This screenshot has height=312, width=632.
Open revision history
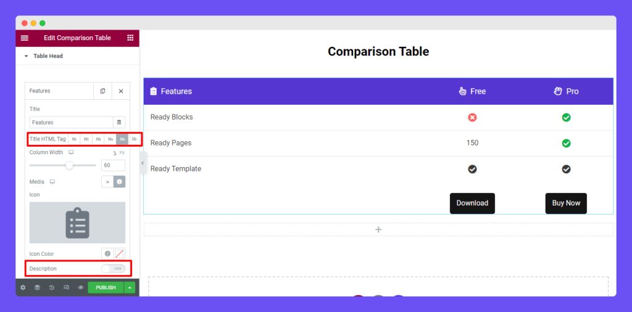coord(52,288)
